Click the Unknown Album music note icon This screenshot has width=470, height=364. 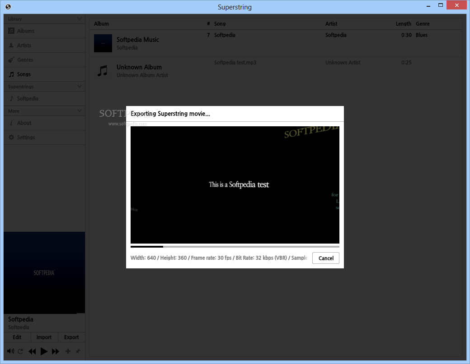coord(103,71)
